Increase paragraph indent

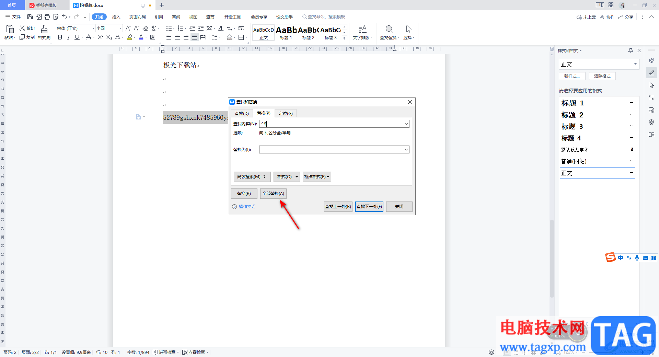(x=201, y=28)
